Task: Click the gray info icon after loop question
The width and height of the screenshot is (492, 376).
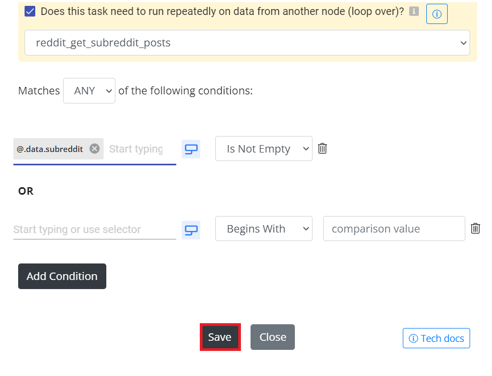Action: point(414,12)
